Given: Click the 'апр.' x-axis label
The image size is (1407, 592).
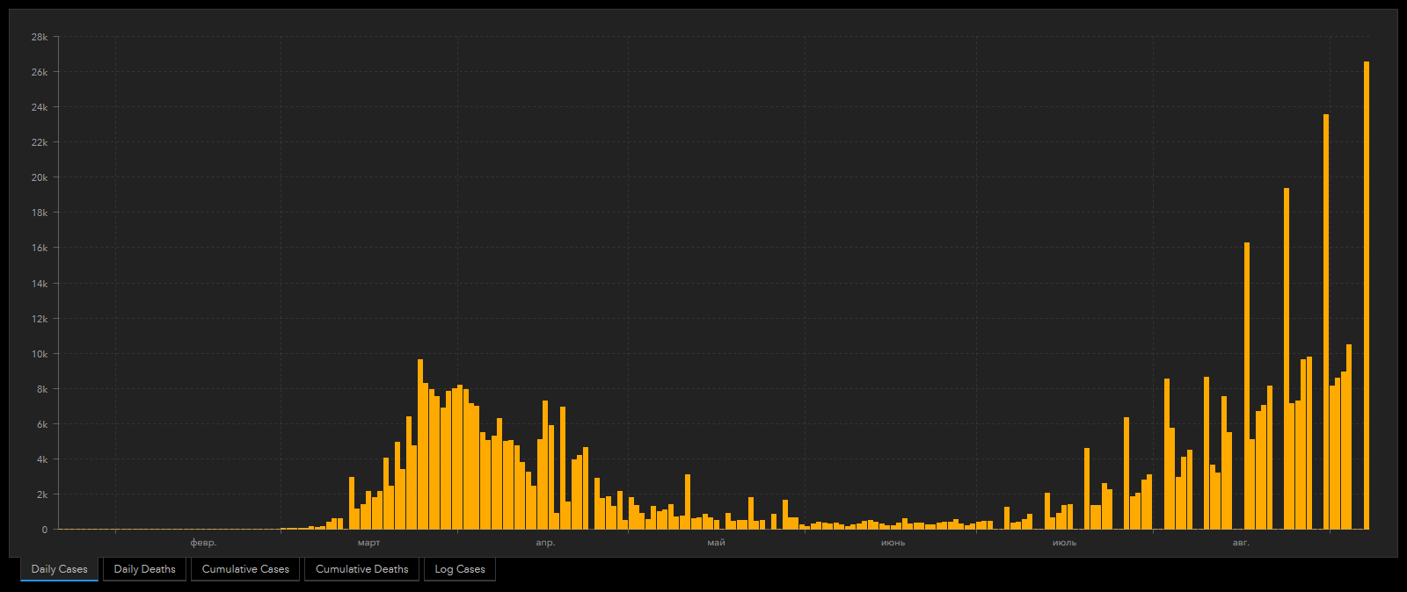Looking at the screenshot, I should [545, 543].
